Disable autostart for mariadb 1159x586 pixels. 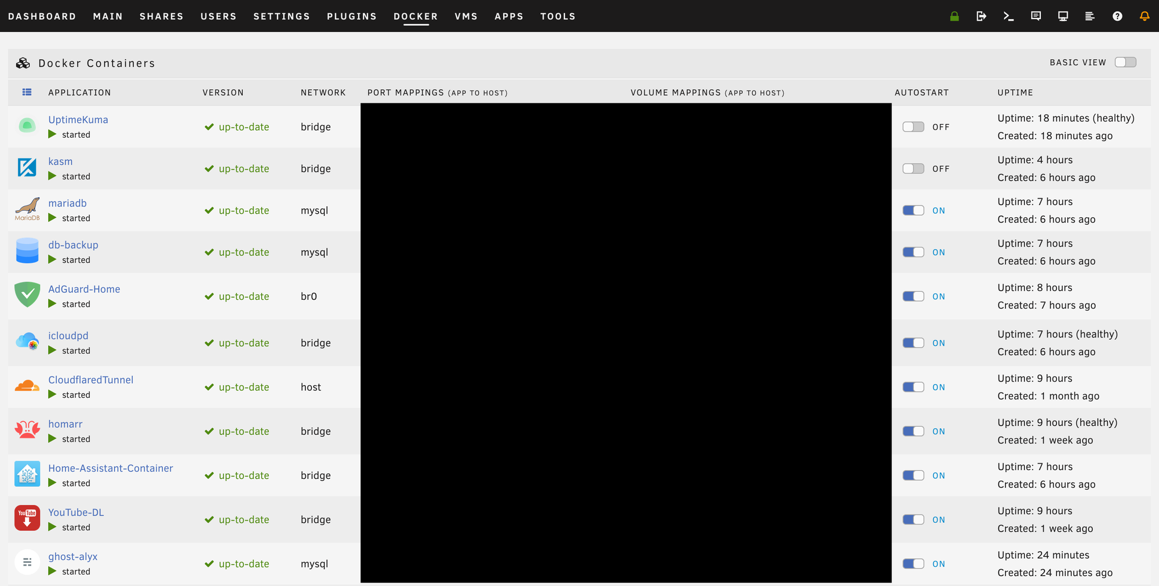click(x=913, y=210)
